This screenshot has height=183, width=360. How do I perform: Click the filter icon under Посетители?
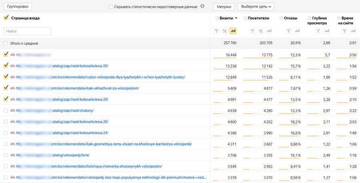point(252,31)
